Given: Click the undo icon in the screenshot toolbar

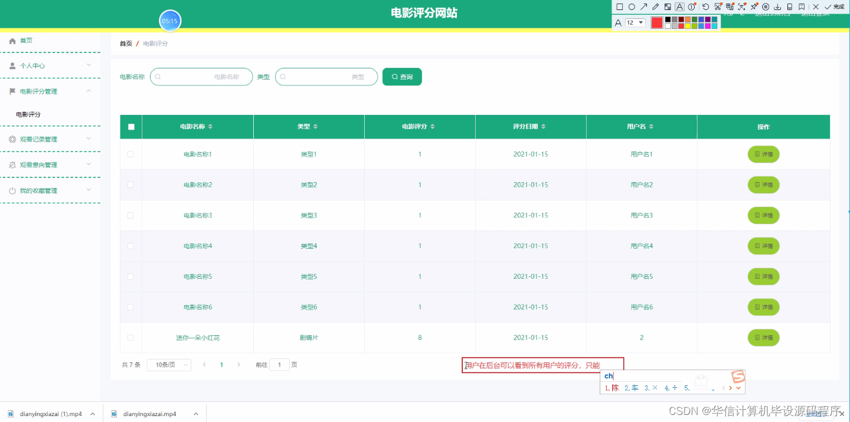Looking at the screenshot, I should click(x=706, y=6).
